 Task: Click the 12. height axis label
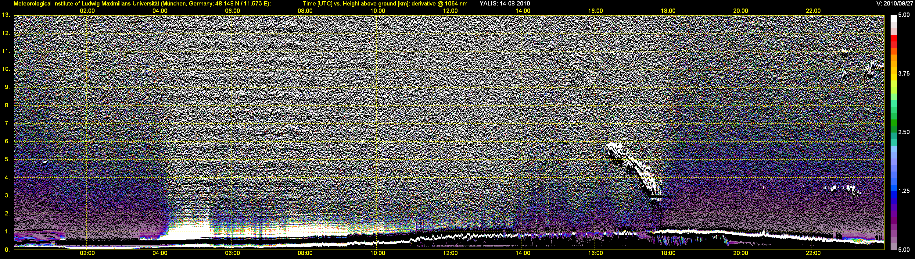[x=6, y=33]
